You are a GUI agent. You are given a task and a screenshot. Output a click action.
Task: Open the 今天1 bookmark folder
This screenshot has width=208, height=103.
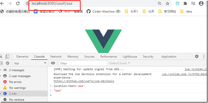click(131, 11)
